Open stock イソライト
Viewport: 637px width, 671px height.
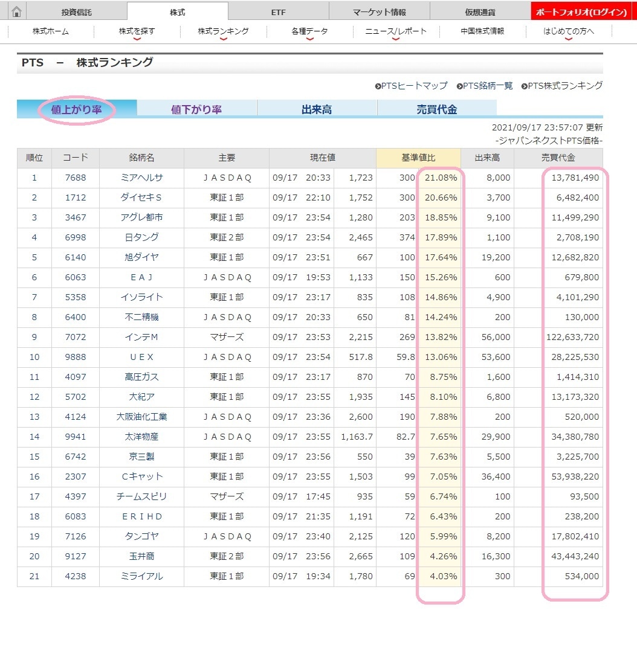pyautogui.click(x=141, y=297)
